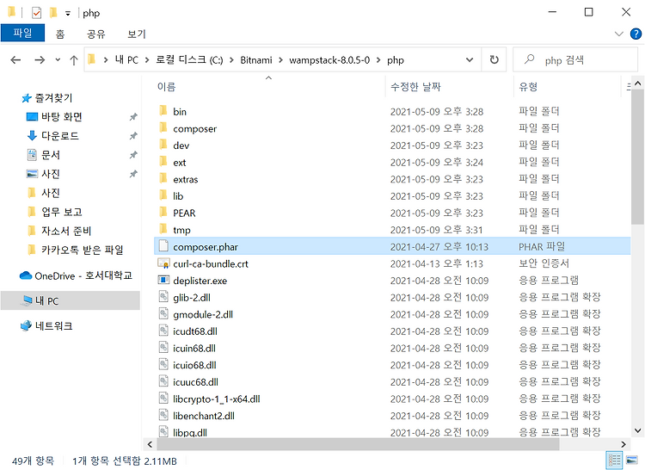The width and height of the screenshot is (645, 470).
Task: Select the tmp folder icon
Action: [x=163, y=229]
